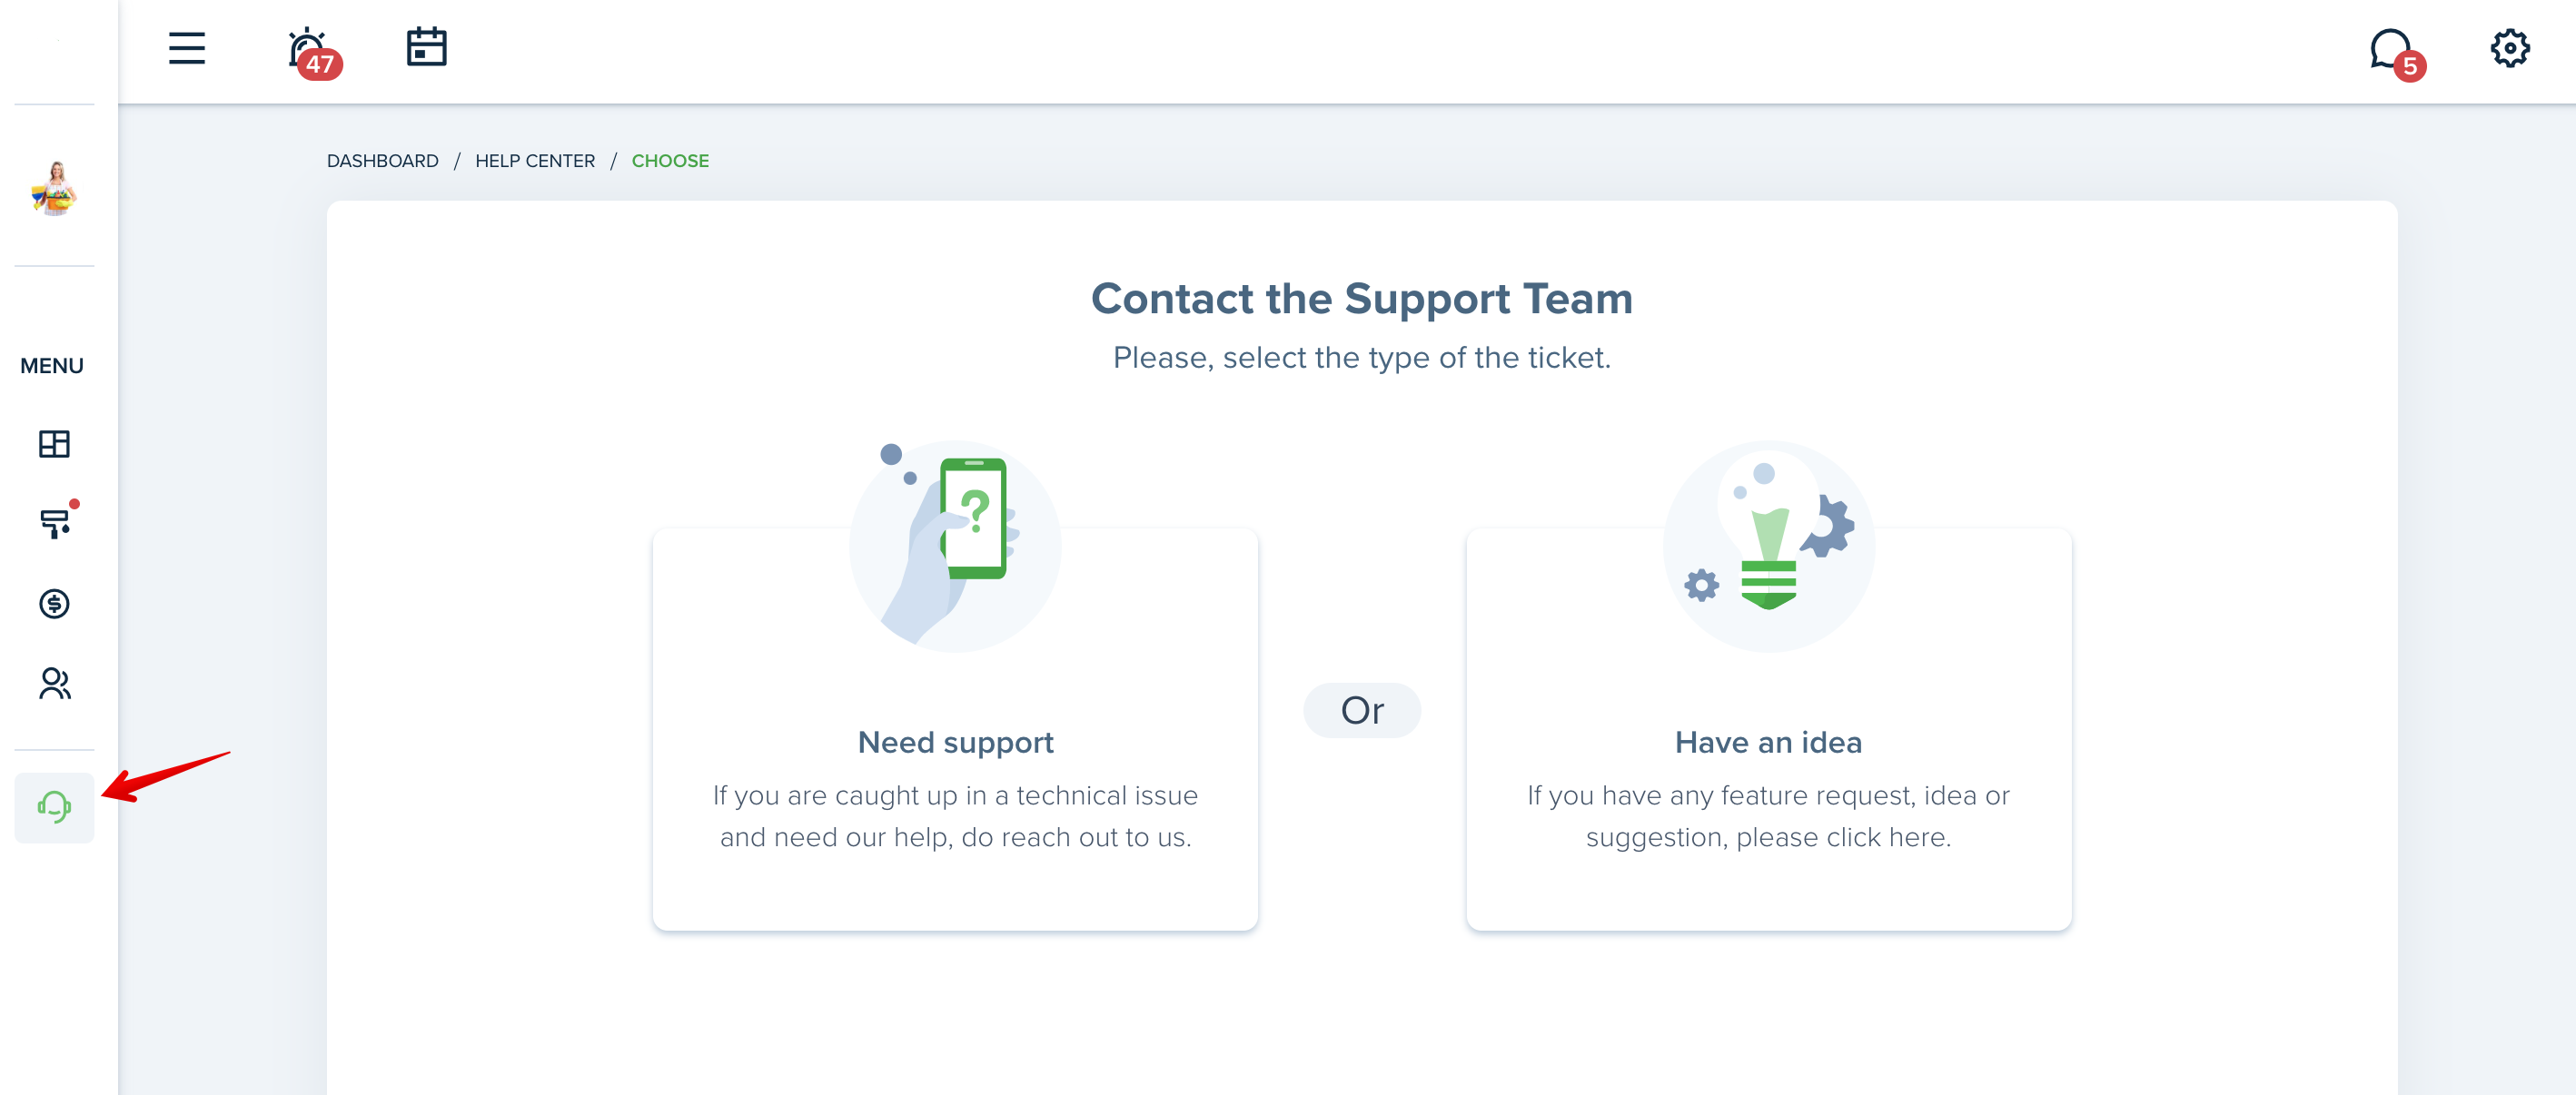Select the Need support card
The image size is (2576, 1095).
click(x=955, y=730)
